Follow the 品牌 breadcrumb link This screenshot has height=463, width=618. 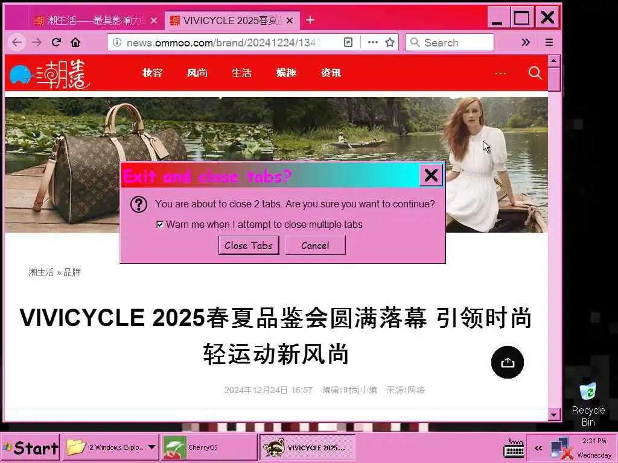tap(72, 272)
